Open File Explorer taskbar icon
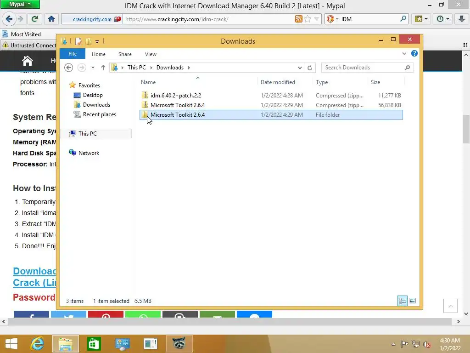Screen dimensions: 470x353 tap(66, 344)
